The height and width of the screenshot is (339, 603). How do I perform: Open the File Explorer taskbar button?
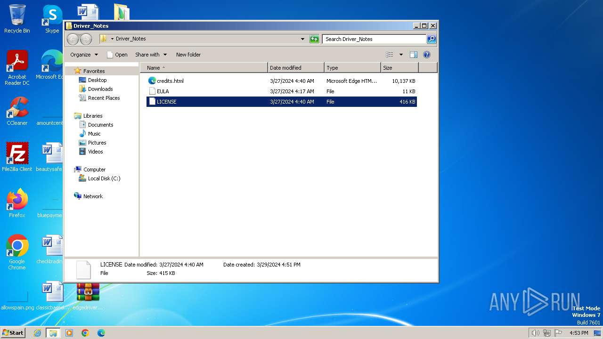click(53, 333)
